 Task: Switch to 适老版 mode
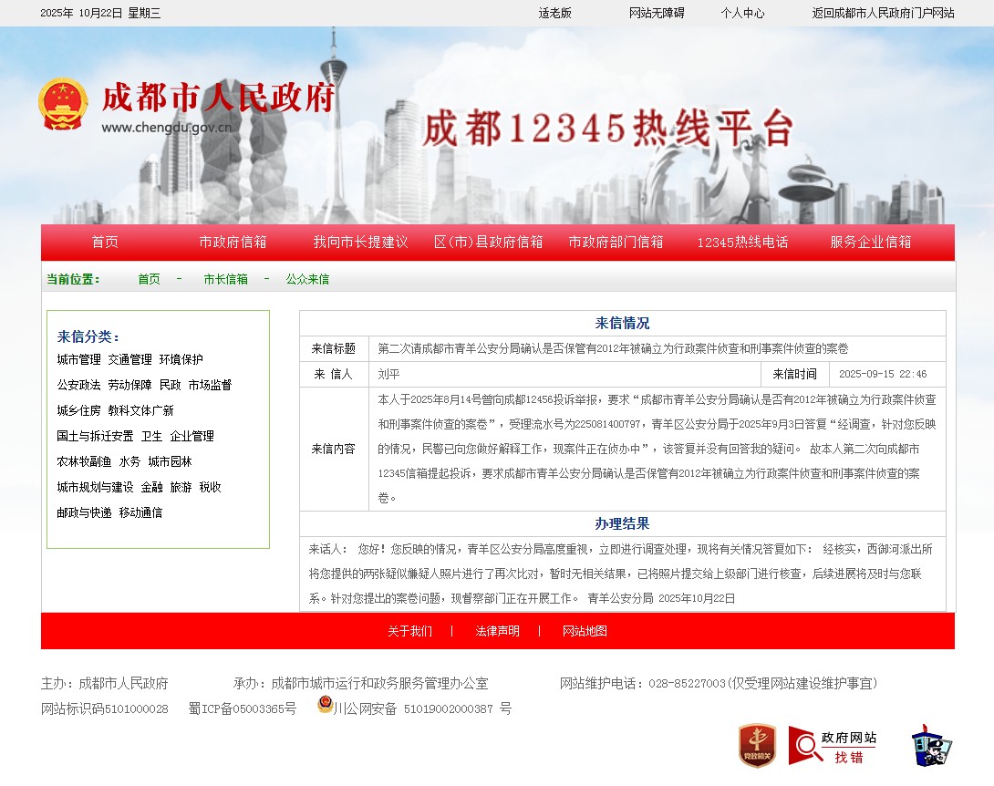coord(554,13)
